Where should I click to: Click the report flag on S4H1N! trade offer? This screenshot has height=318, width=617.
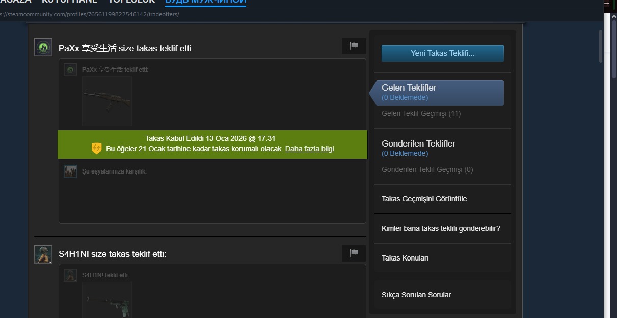pyautogui.click(x=354, y=253)
